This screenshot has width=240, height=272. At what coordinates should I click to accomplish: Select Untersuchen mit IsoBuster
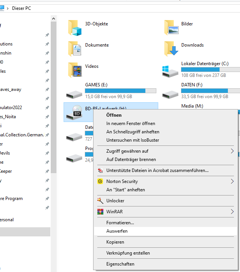(x=165, y=140)
